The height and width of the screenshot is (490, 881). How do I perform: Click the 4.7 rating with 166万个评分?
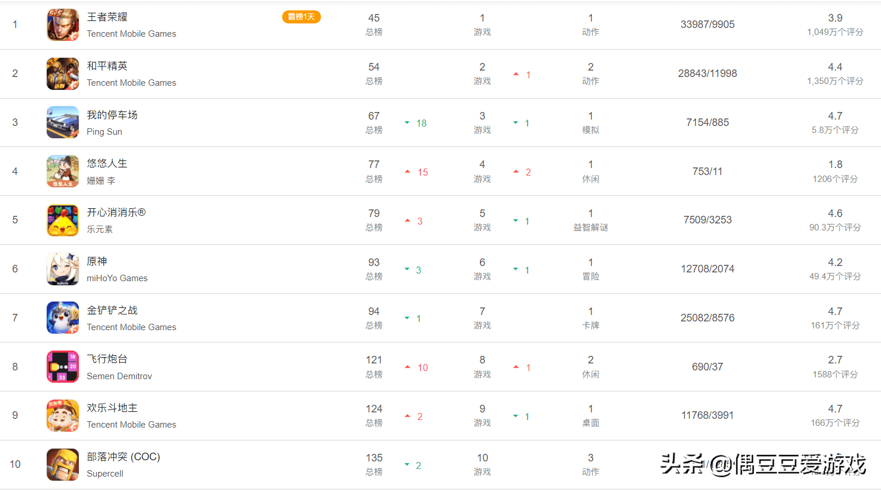(x=835, y=415)
